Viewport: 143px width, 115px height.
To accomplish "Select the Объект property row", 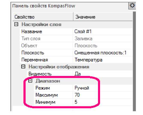I will [76, 46].
